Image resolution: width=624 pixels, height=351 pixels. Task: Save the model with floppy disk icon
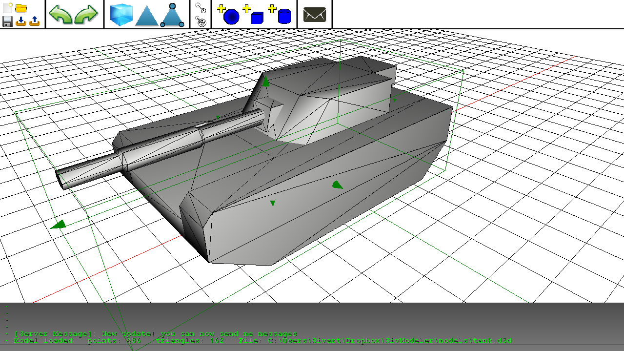coord(7,21)
